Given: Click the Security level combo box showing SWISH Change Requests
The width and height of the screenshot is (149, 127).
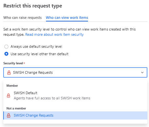Looking at the screenshot, I should 75,72.
